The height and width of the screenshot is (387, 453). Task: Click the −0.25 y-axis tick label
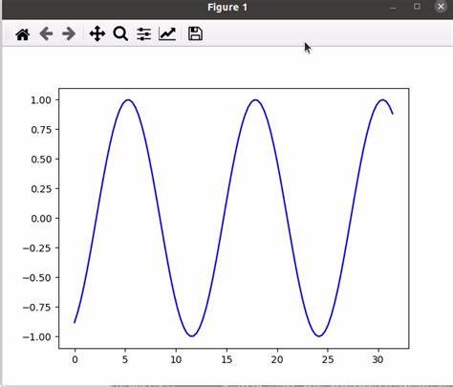(x=37, y=248)
